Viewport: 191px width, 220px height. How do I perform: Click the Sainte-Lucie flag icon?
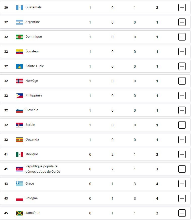tap(19, 66)
